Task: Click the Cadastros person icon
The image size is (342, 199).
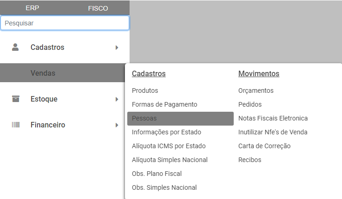Action: click(x=16, y=47)
